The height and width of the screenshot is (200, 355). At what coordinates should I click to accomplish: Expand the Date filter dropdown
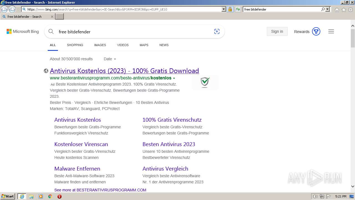tap(110, 59)
